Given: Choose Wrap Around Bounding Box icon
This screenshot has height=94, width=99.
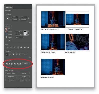Looking at the screenshot, I should tap(10, 54).
